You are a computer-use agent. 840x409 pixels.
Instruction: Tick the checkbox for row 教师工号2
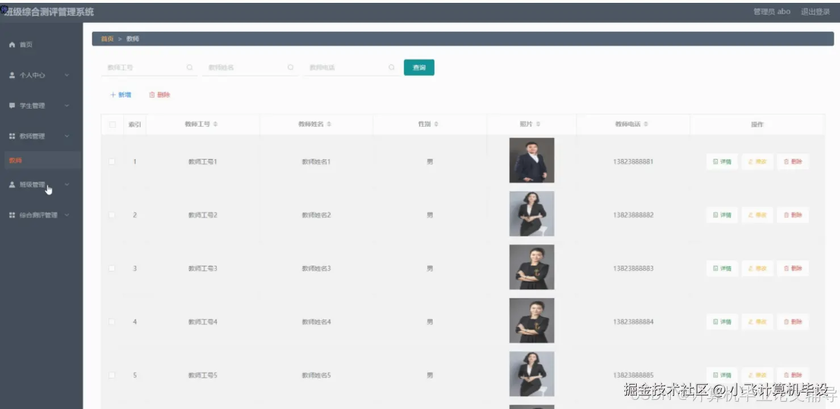112,215
